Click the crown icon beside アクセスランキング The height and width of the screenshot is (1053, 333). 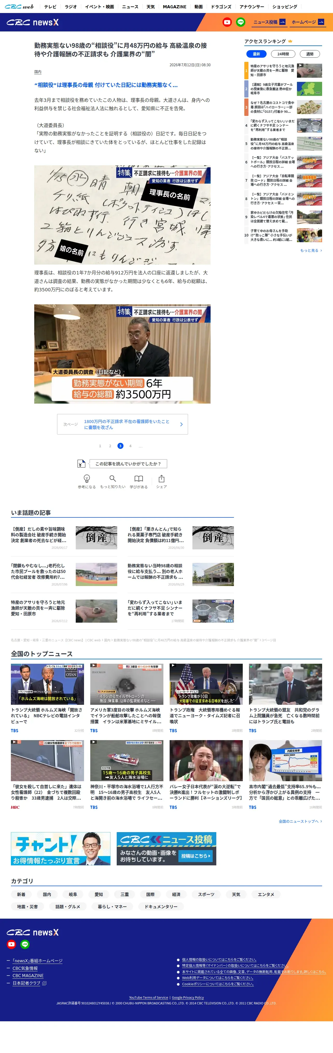pyautogui.click(x=290, y=41)
